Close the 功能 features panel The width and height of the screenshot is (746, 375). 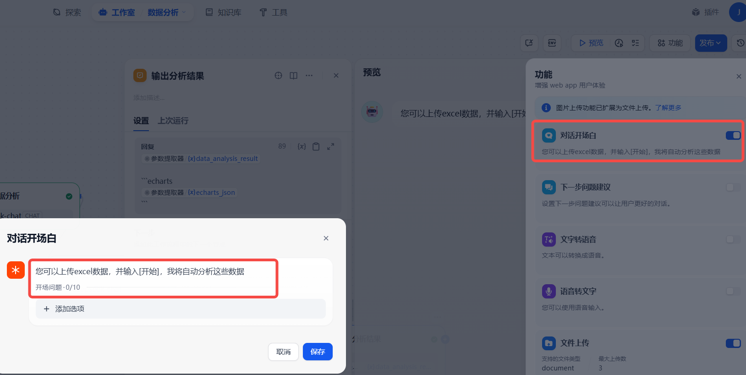click(739, 77)
